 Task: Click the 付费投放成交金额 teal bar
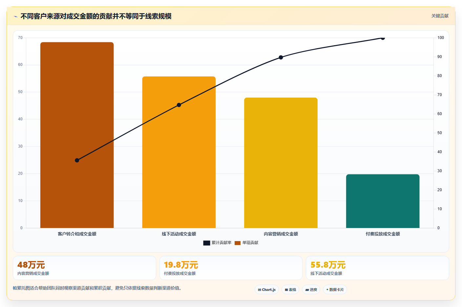(383, 201)
